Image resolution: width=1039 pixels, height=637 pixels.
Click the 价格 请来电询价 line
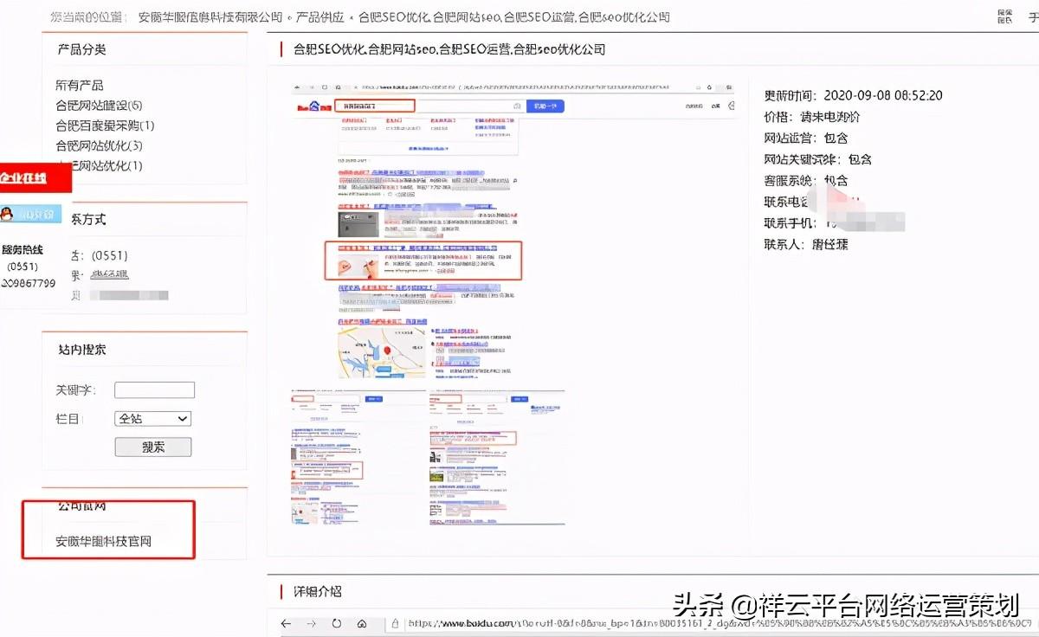click(811, 117)
